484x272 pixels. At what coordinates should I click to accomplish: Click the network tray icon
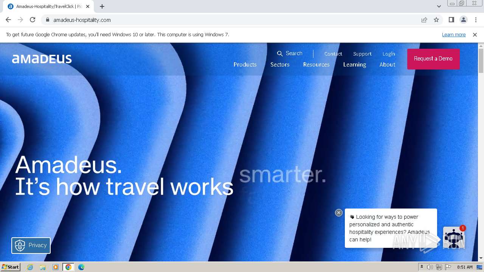439,267
